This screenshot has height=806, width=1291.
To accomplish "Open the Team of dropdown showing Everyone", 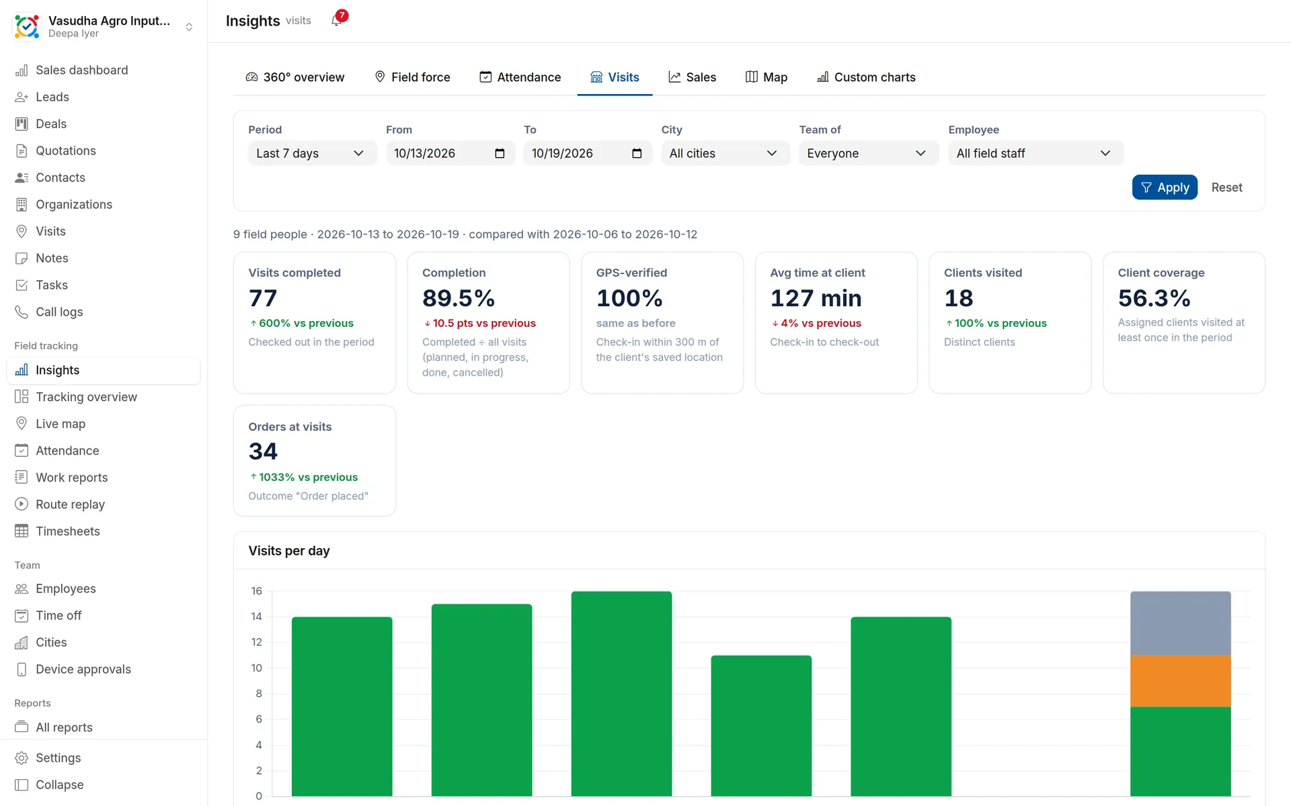I will 868,154.
